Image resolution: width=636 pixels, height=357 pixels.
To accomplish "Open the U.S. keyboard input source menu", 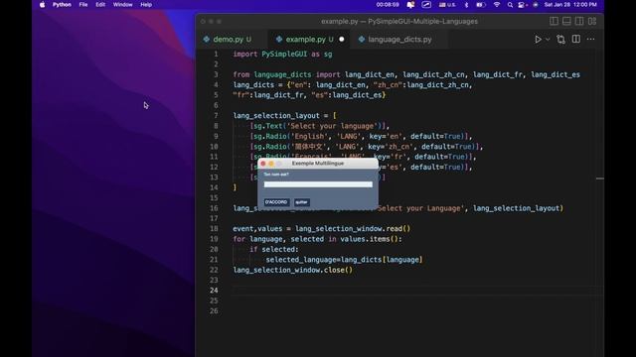I will [x=447, y=5].
